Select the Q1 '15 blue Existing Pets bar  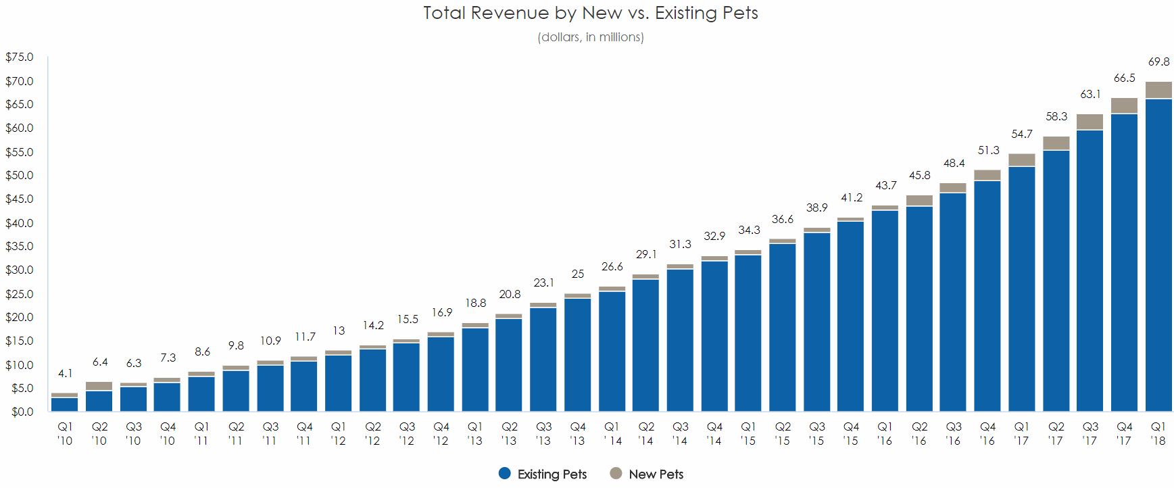(748, 333)
